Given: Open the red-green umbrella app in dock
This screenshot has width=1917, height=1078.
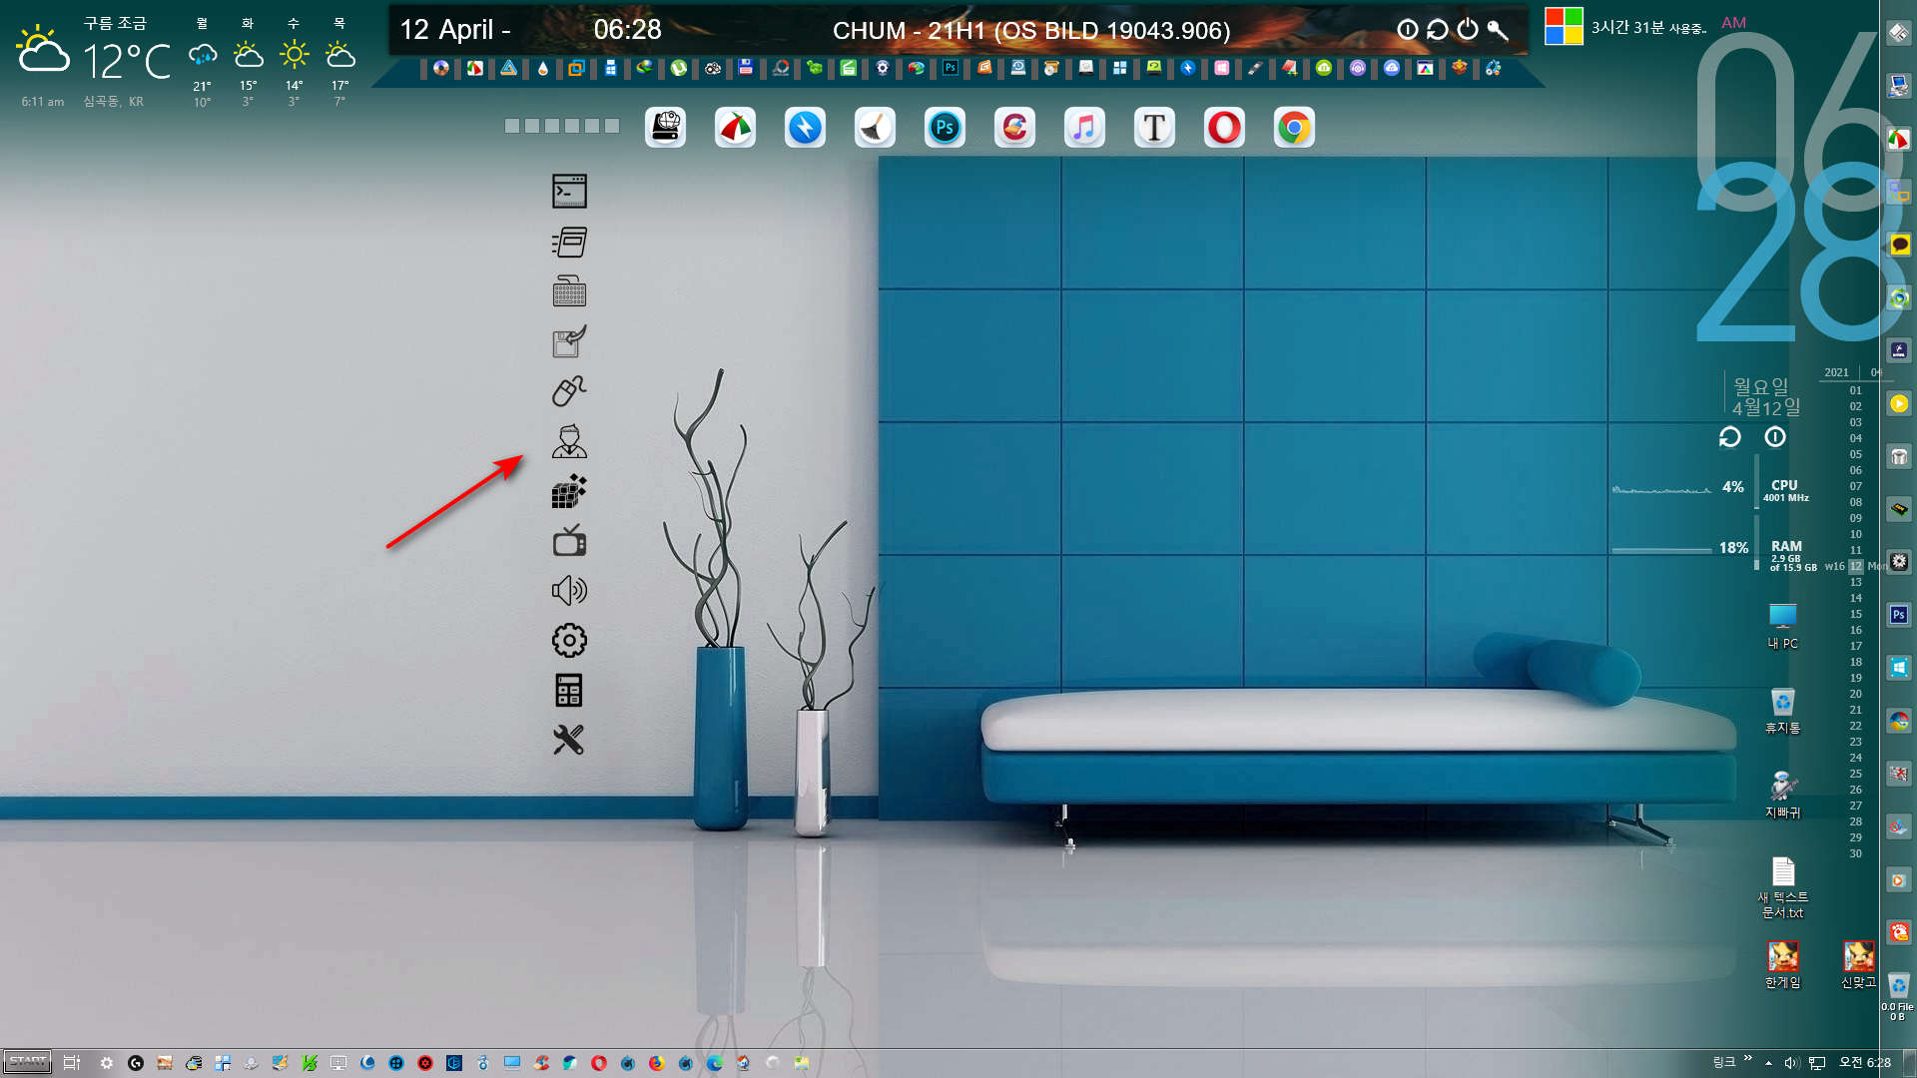Looking at the screenshot, I should pyautogui.click(x=735, y=128).
